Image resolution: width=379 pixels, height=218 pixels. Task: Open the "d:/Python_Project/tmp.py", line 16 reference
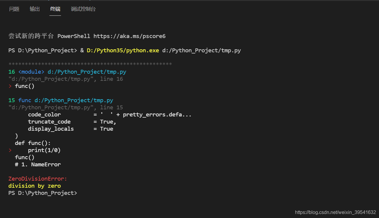[66, 79]
